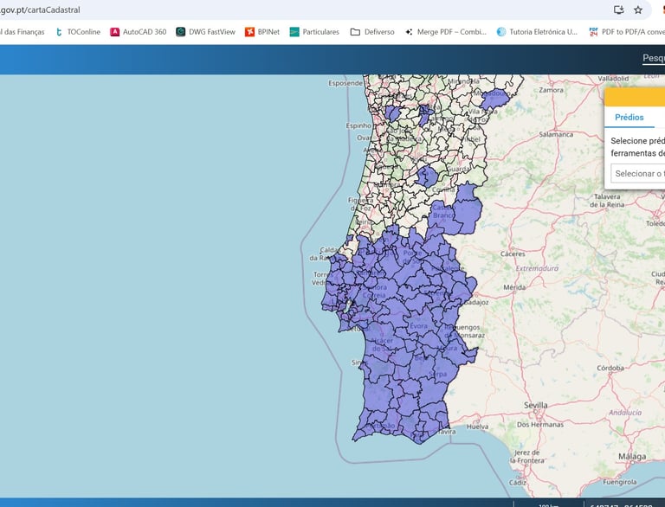Open the Particulares bookmark
This screenshot has height=507, width=665.
coord(314,32)
